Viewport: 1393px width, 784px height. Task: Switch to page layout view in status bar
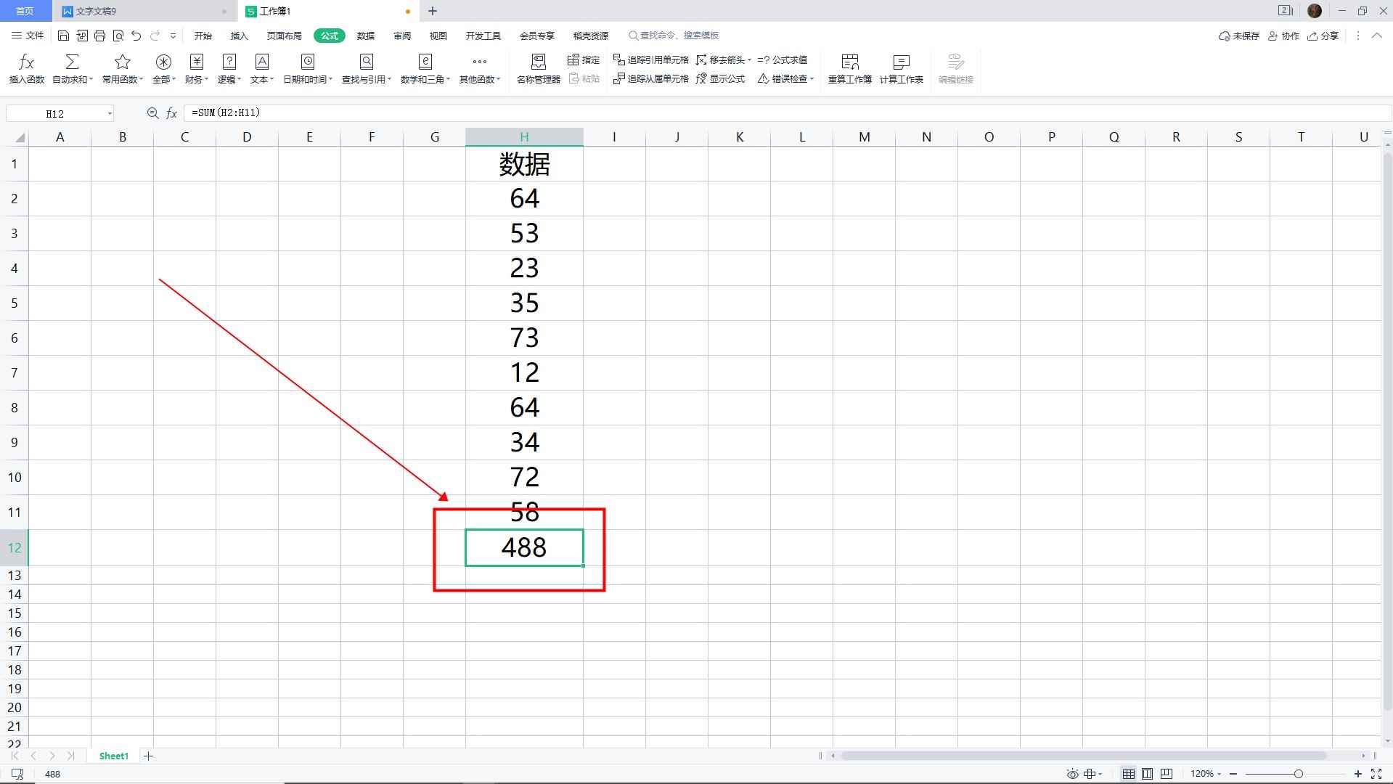[x=1147, y=774]
